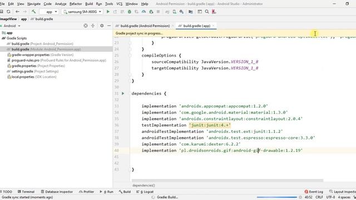The image size is (356, 200).
Task: Close the build.gradle (app) tab
Action: tap(214, 26)
